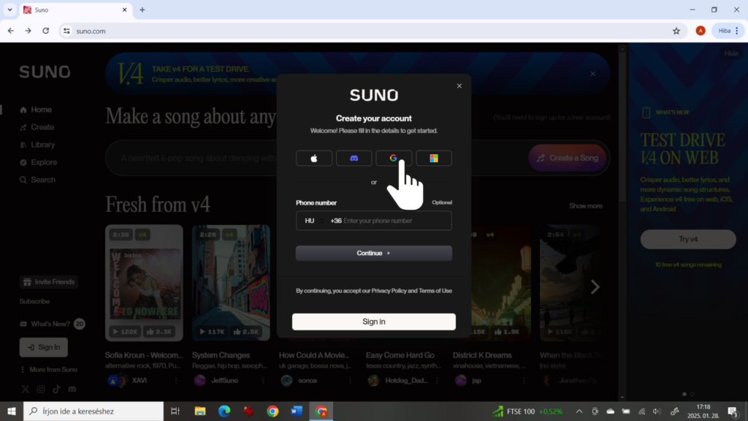The image size is (748, 421).
Task: Open the HU country code selector
Action: [311, 221]
